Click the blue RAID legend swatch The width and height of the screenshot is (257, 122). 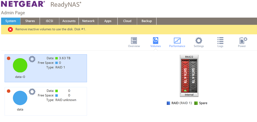point(169,103)
